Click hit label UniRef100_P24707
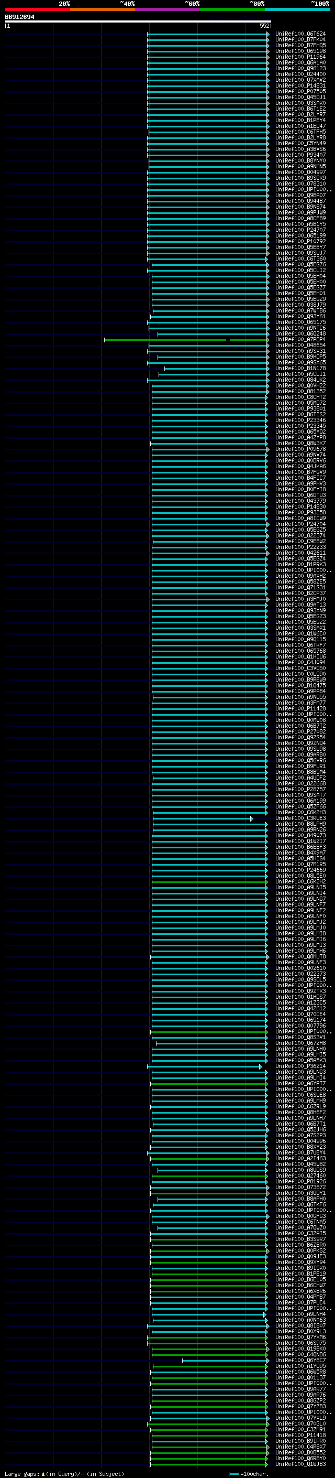The height and width of the screenshot is (1478, 335). (300, 230)
